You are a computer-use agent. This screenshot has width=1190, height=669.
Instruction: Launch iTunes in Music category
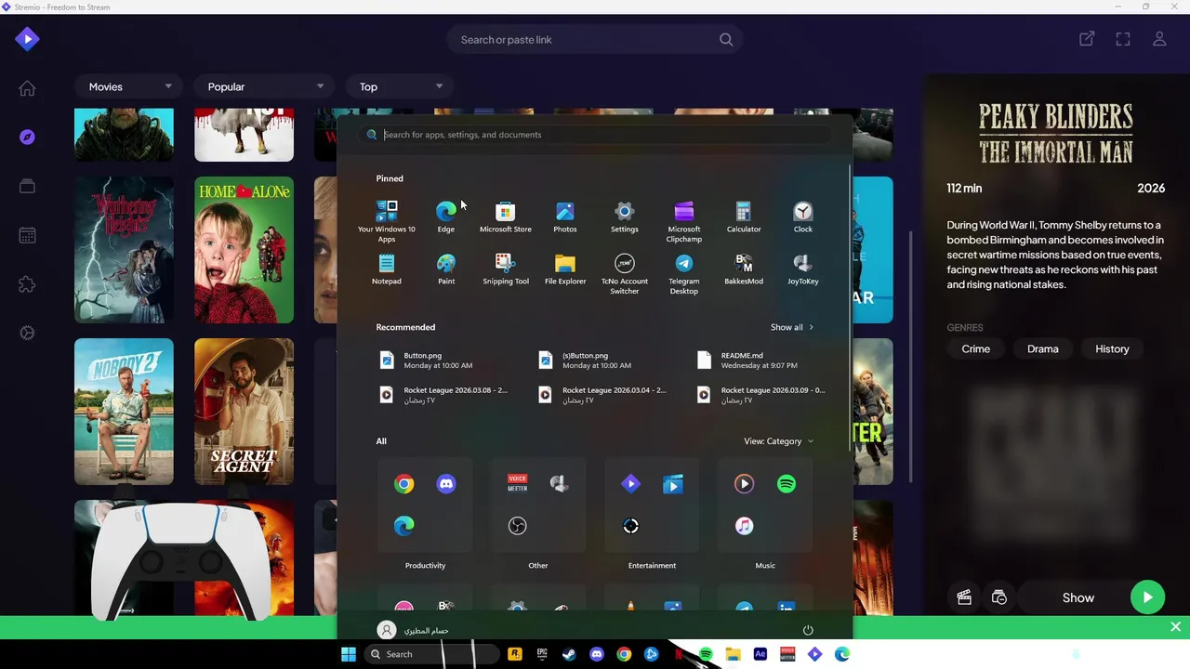[744, 527]
